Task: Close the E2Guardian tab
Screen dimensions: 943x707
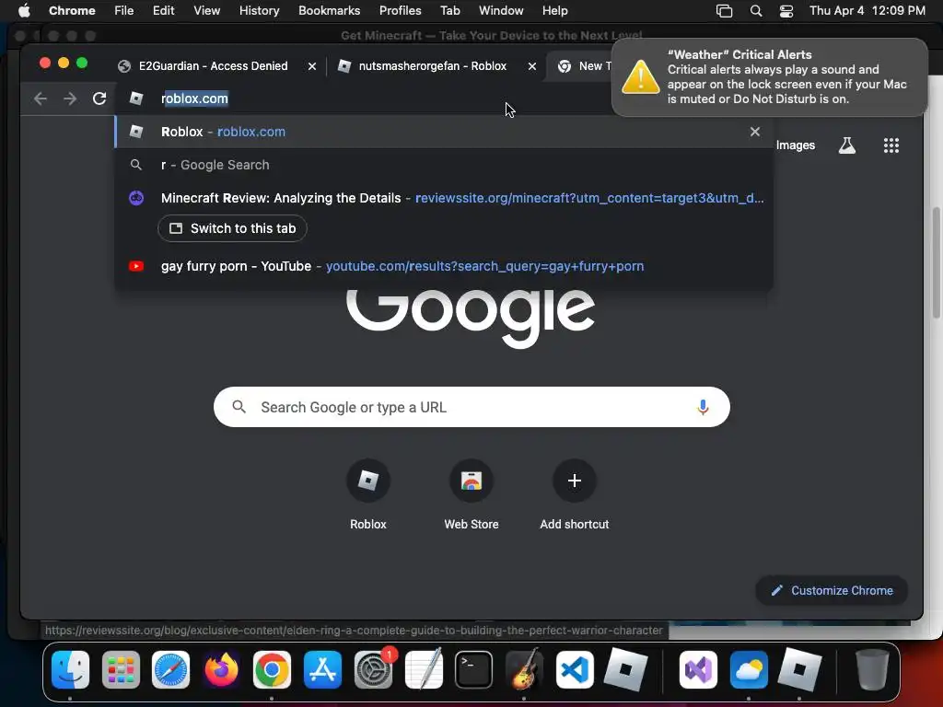Action: pos(311,66)
